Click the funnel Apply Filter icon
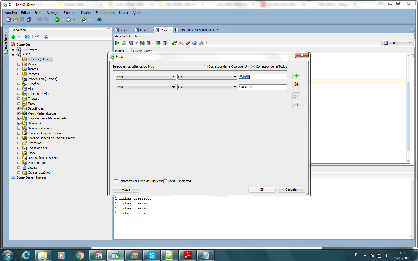Screen dimensions: 418x261 (x=37, y=37)
